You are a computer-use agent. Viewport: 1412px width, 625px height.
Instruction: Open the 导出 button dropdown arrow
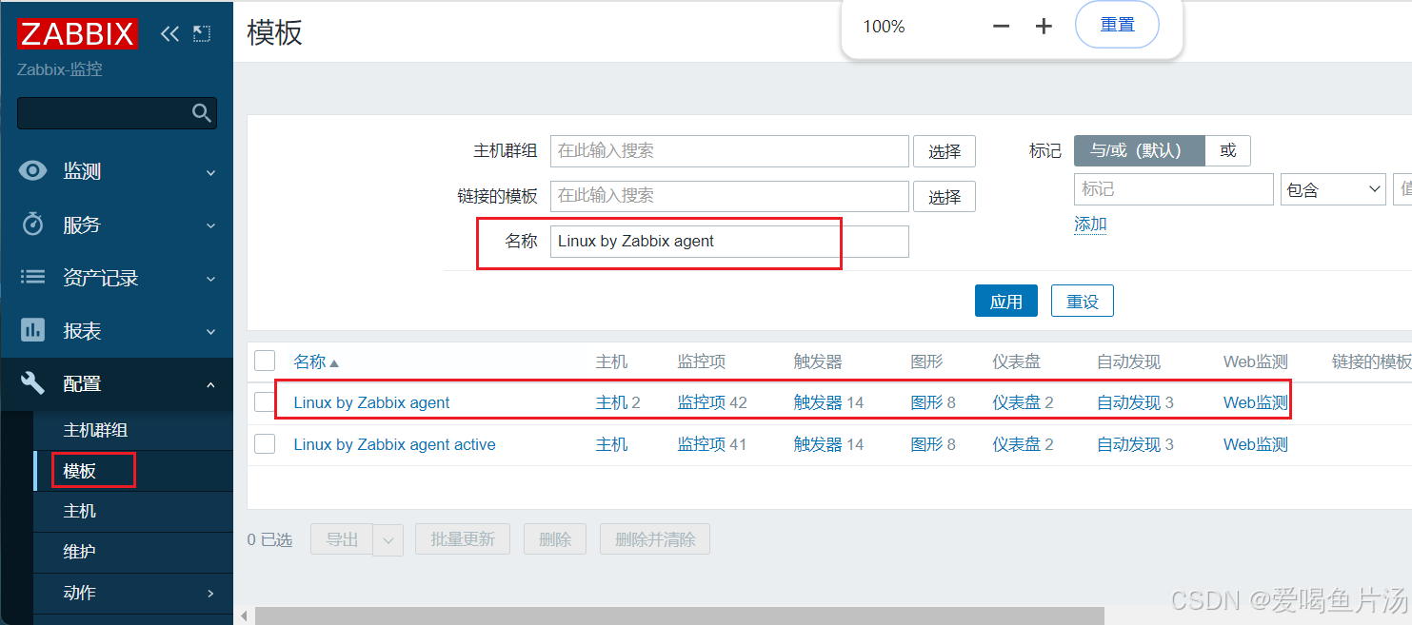pyautogui.click(x=388, y=540)
